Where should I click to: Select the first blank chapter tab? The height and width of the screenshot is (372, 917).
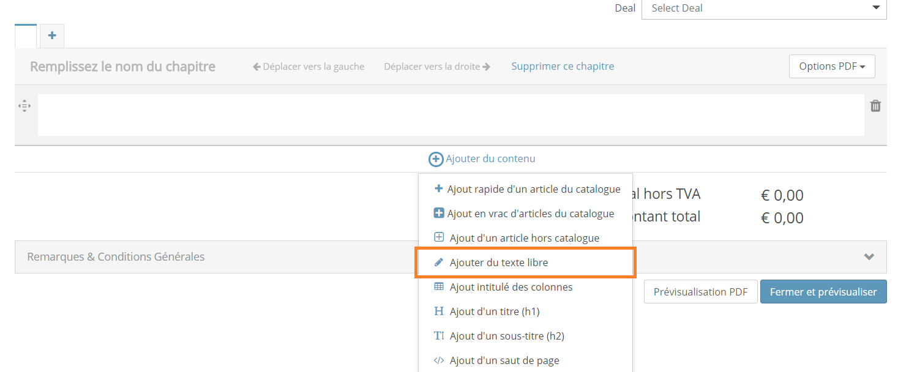26,35
